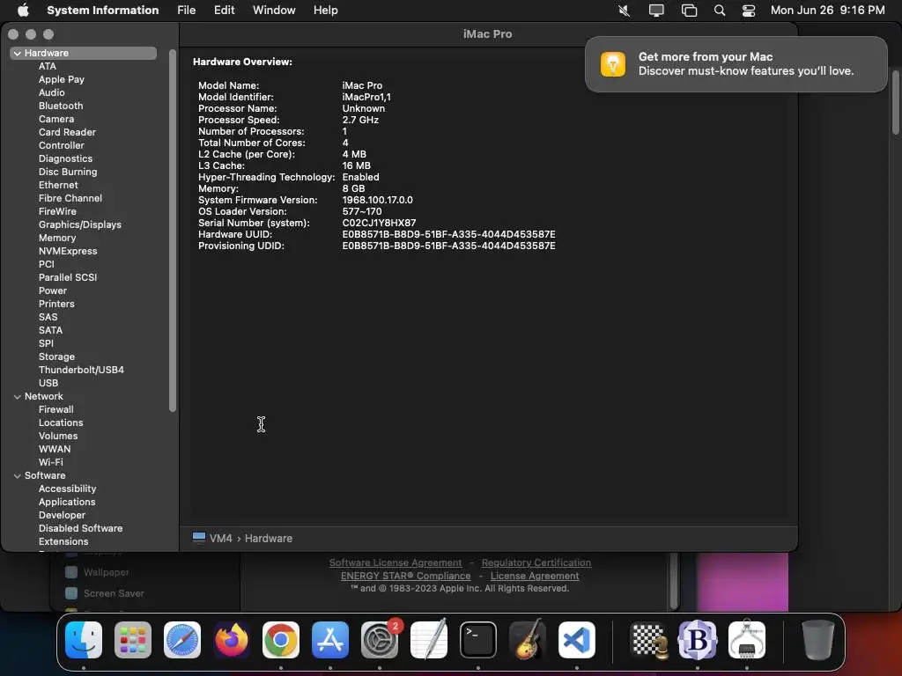Select Wi-Fi under Network

(x=50, y=463)
